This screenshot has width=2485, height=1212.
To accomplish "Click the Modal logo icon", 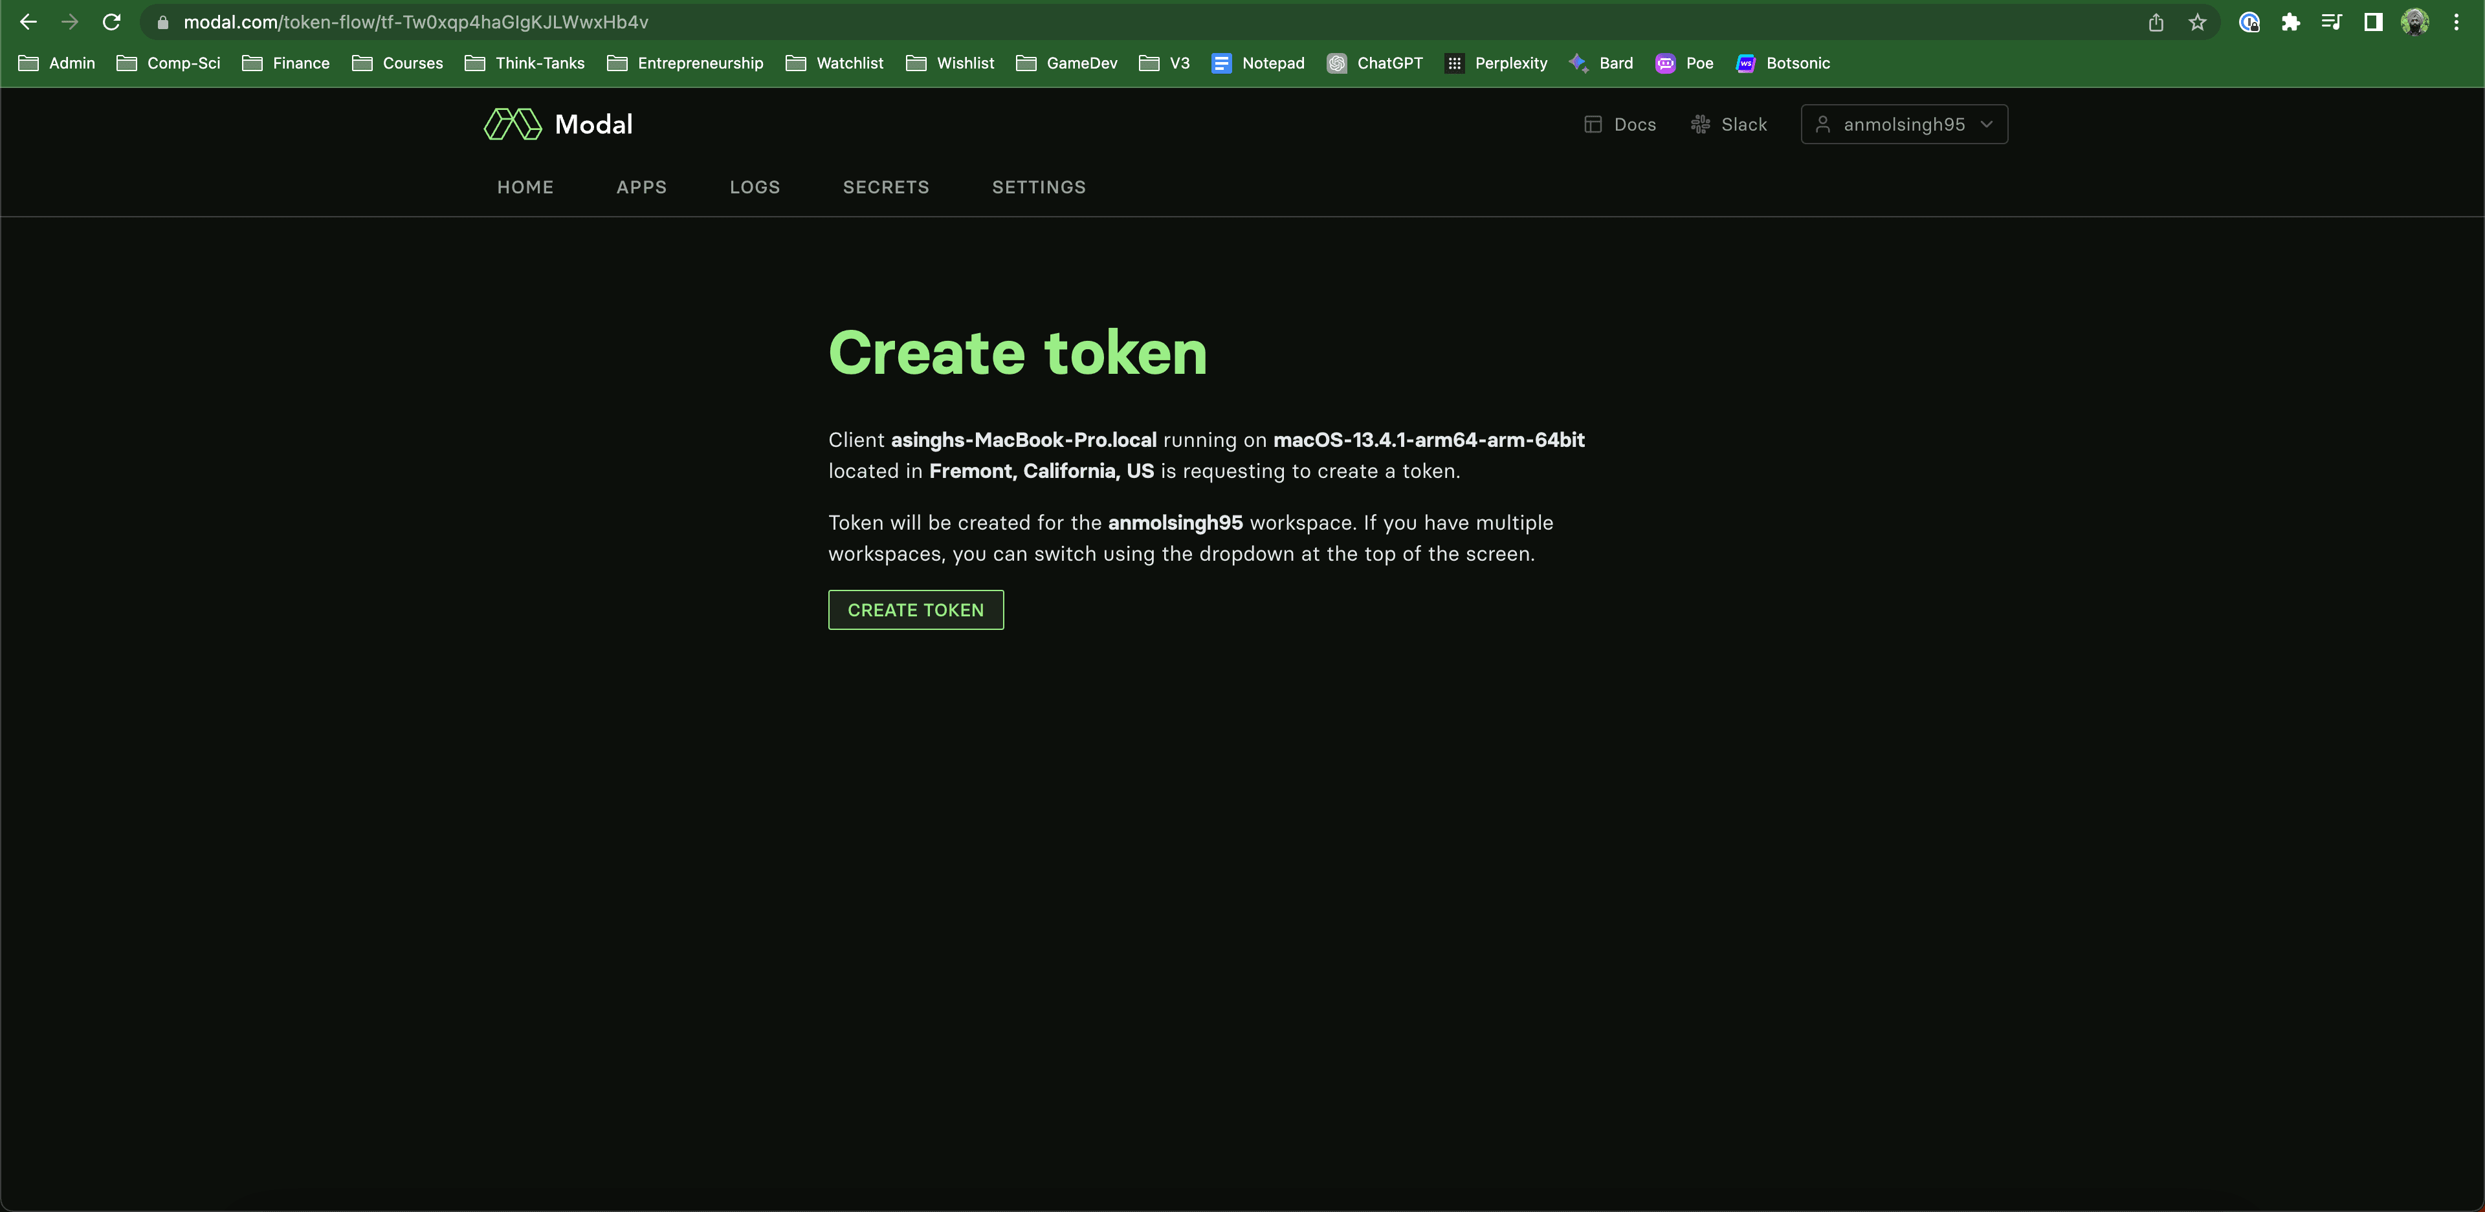I will [513, 124].
